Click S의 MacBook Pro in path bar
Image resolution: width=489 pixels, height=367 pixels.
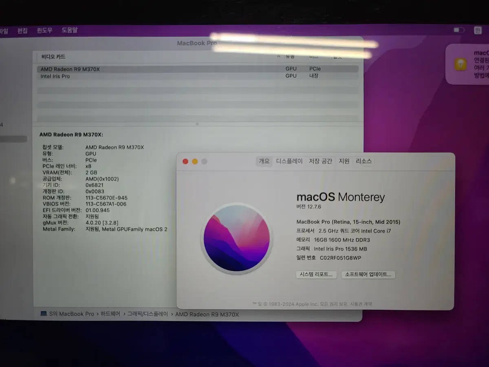(x=71, y=314)
